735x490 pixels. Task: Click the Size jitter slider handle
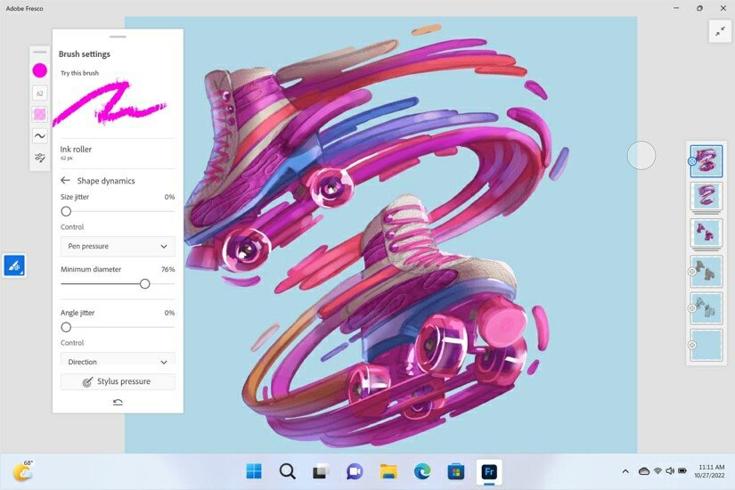coord(66,211)
